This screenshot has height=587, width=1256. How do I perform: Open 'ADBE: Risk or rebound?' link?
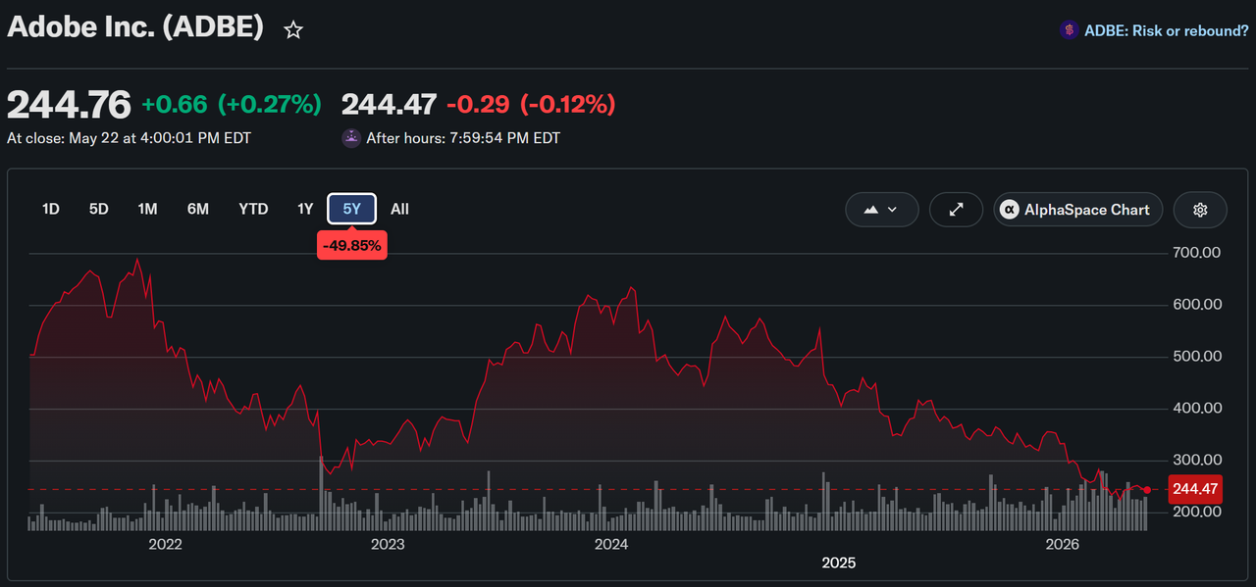1167,30
